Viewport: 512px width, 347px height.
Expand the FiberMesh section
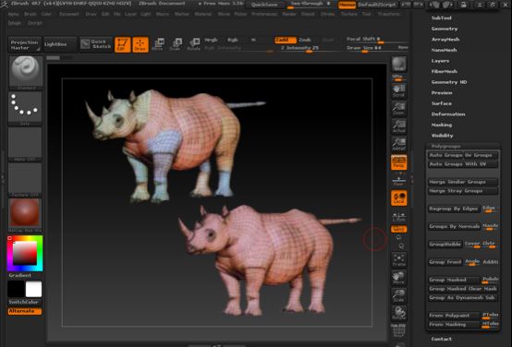point(445,71)
